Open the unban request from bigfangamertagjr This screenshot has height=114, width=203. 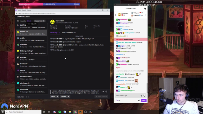coord(31,52)
